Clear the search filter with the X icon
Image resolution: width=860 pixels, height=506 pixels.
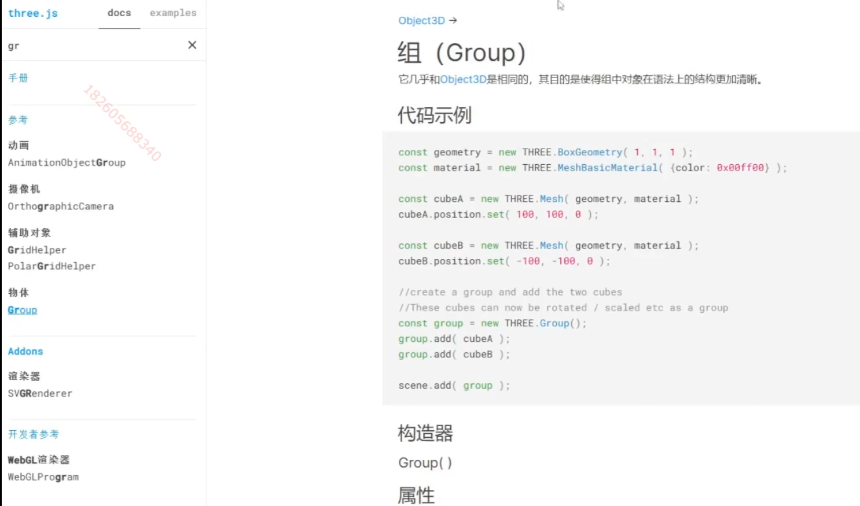pyautogui.click(x=192, y=45)
